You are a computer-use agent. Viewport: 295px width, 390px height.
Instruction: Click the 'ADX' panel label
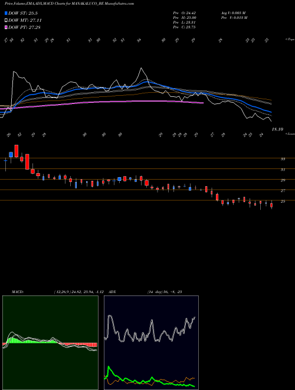click(x=113, y=292)
